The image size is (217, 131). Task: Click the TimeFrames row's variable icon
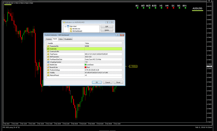click(48, 54)
